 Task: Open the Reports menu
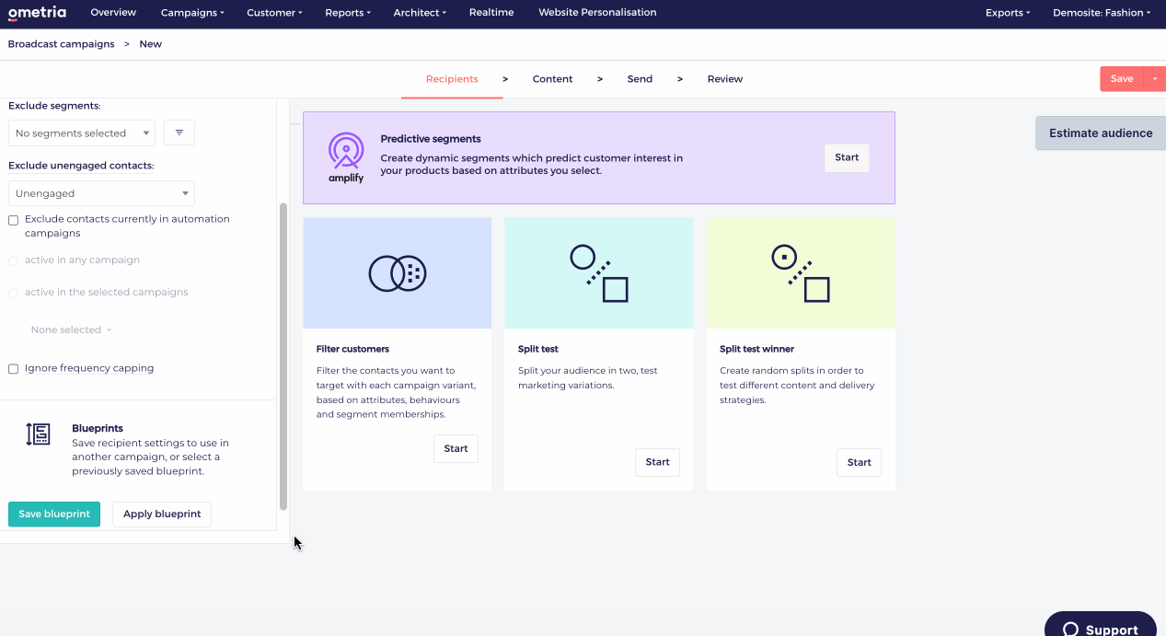tap(348, 13)
